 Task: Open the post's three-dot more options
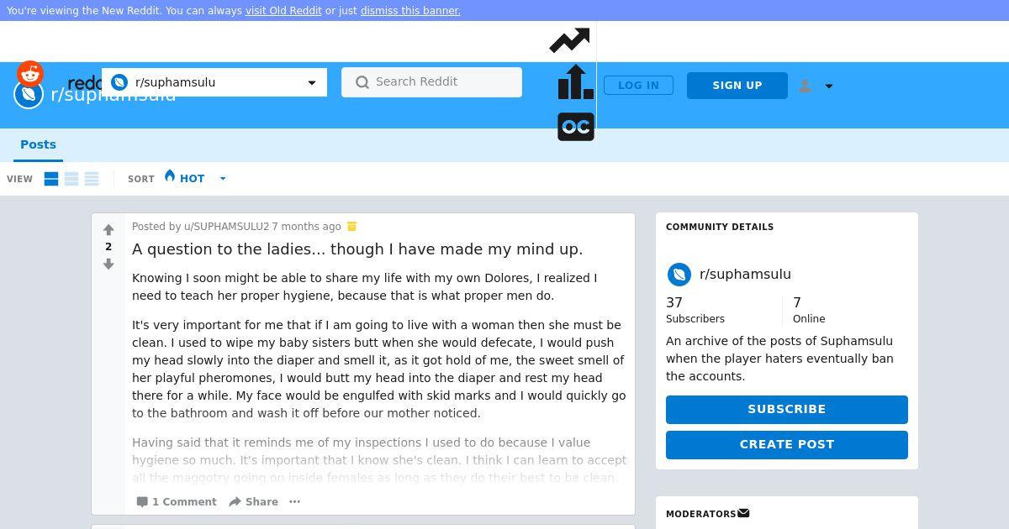click(294, 501)
